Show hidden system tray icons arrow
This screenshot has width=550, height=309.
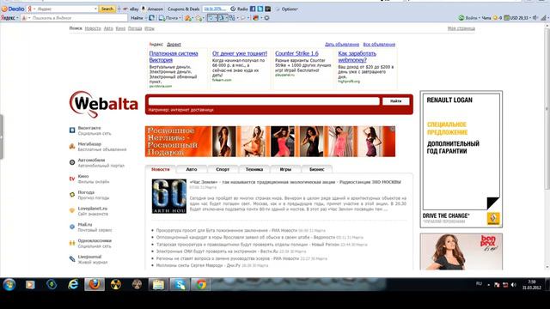click(x=489, y=285)
